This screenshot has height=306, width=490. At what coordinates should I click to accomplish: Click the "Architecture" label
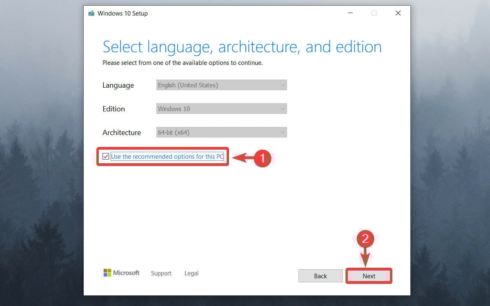click(x=122, y=133)
